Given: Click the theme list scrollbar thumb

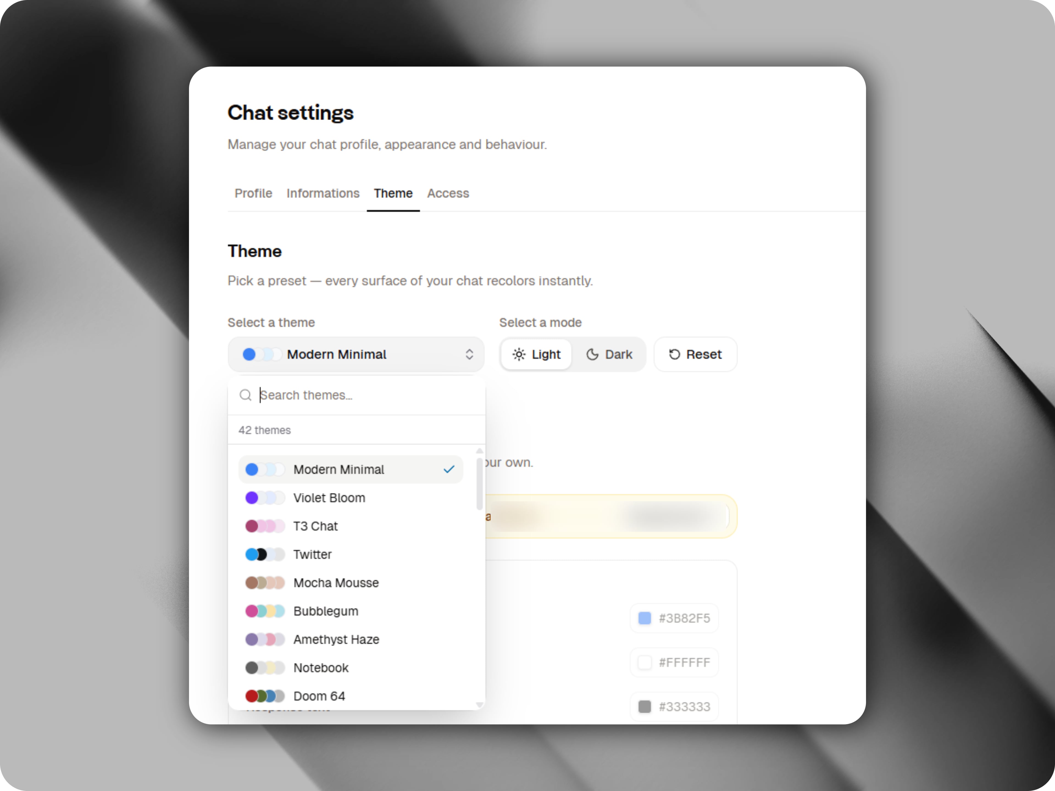Looking at the screenshot, I should [x=479, y=484].
